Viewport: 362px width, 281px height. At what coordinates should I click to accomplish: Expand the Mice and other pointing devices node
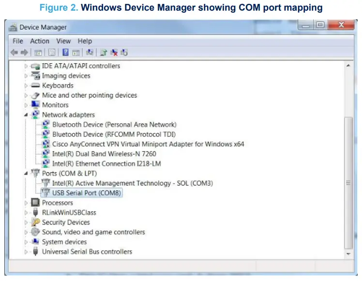point(26,95)
